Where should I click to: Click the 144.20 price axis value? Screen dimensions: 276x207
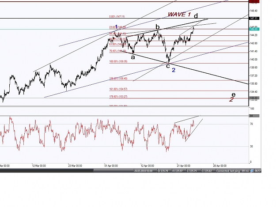pos(254,35)
